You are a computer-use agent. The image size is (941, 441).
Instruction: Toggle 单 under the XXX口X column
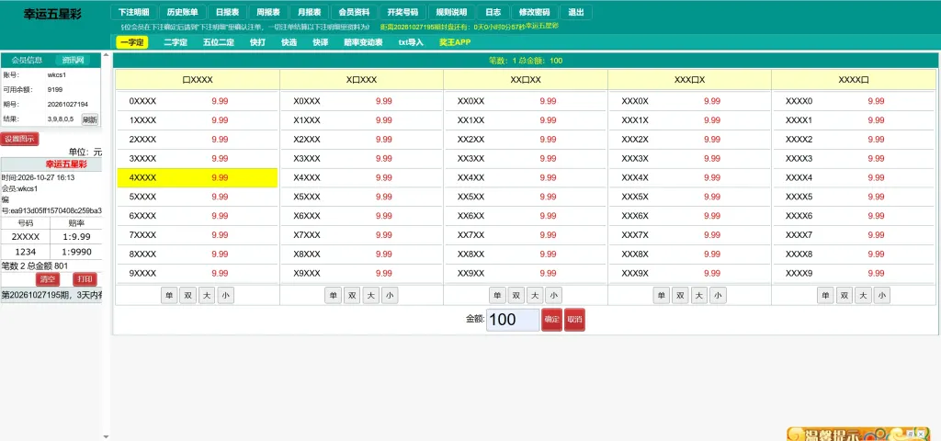pyautogui.click(x=662, y=295)
